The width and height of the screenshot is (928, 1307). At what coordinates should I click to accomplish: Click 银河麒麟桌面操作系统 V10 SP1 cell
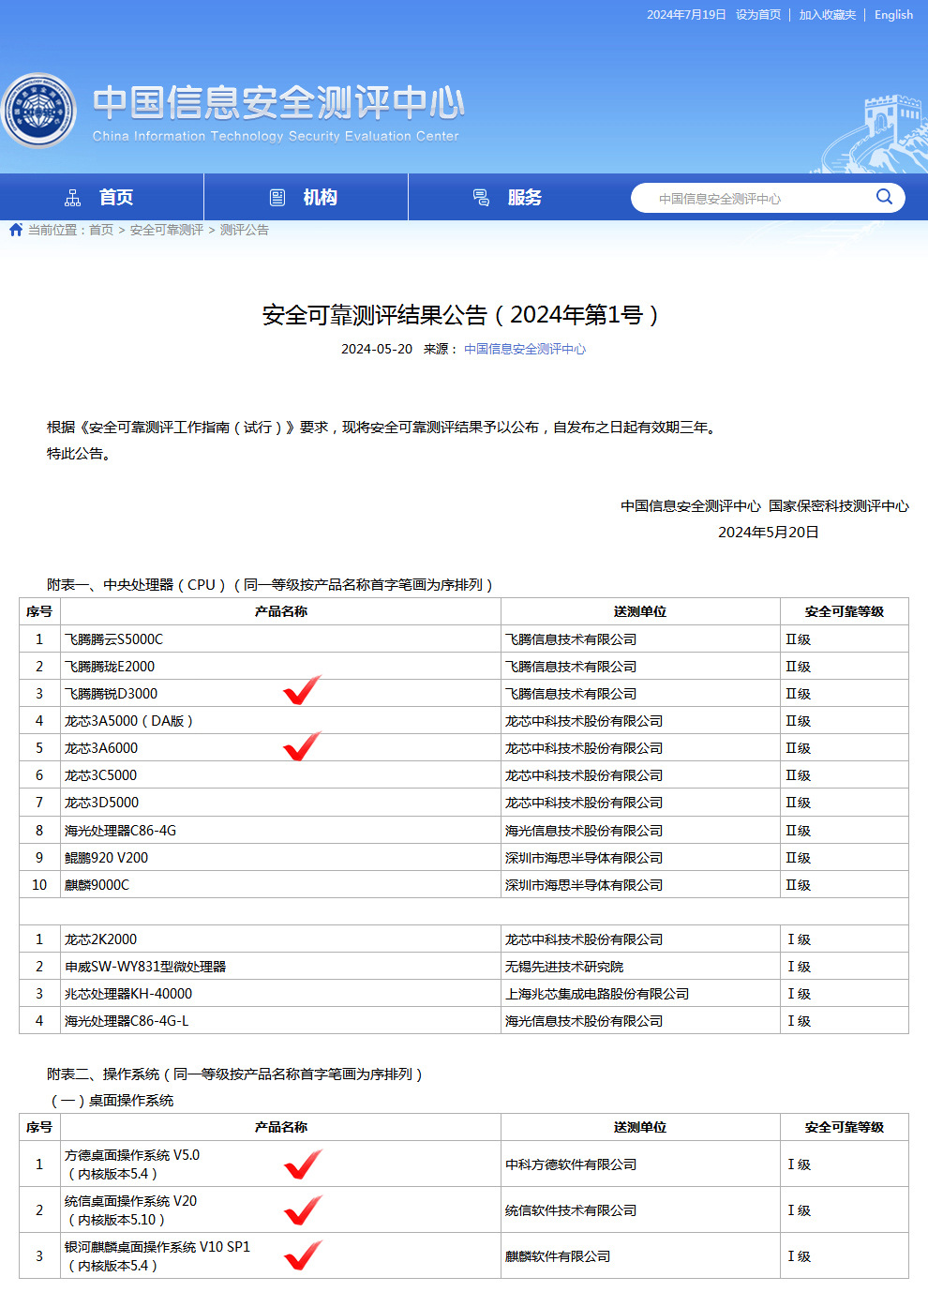tap(280, 1256)
